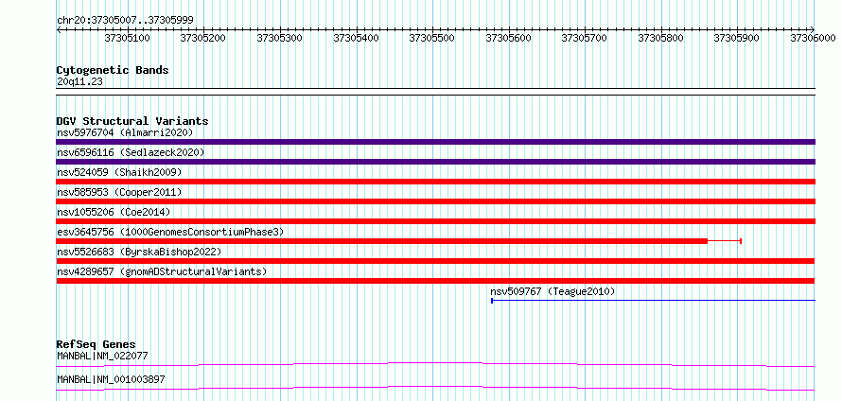Click red bar under nsv1055206 Coe2014
This screenshot has height=401, width=842.
[435, 221]
